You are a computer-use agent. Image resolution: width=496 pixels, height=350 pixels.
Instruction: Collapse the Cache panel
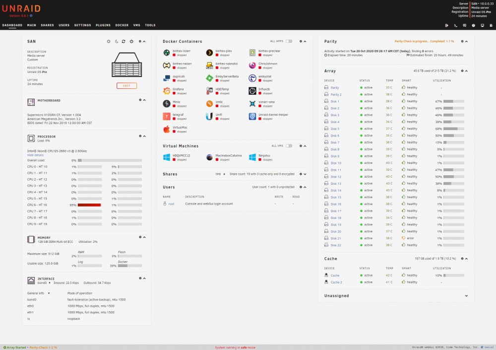[466, 259]
